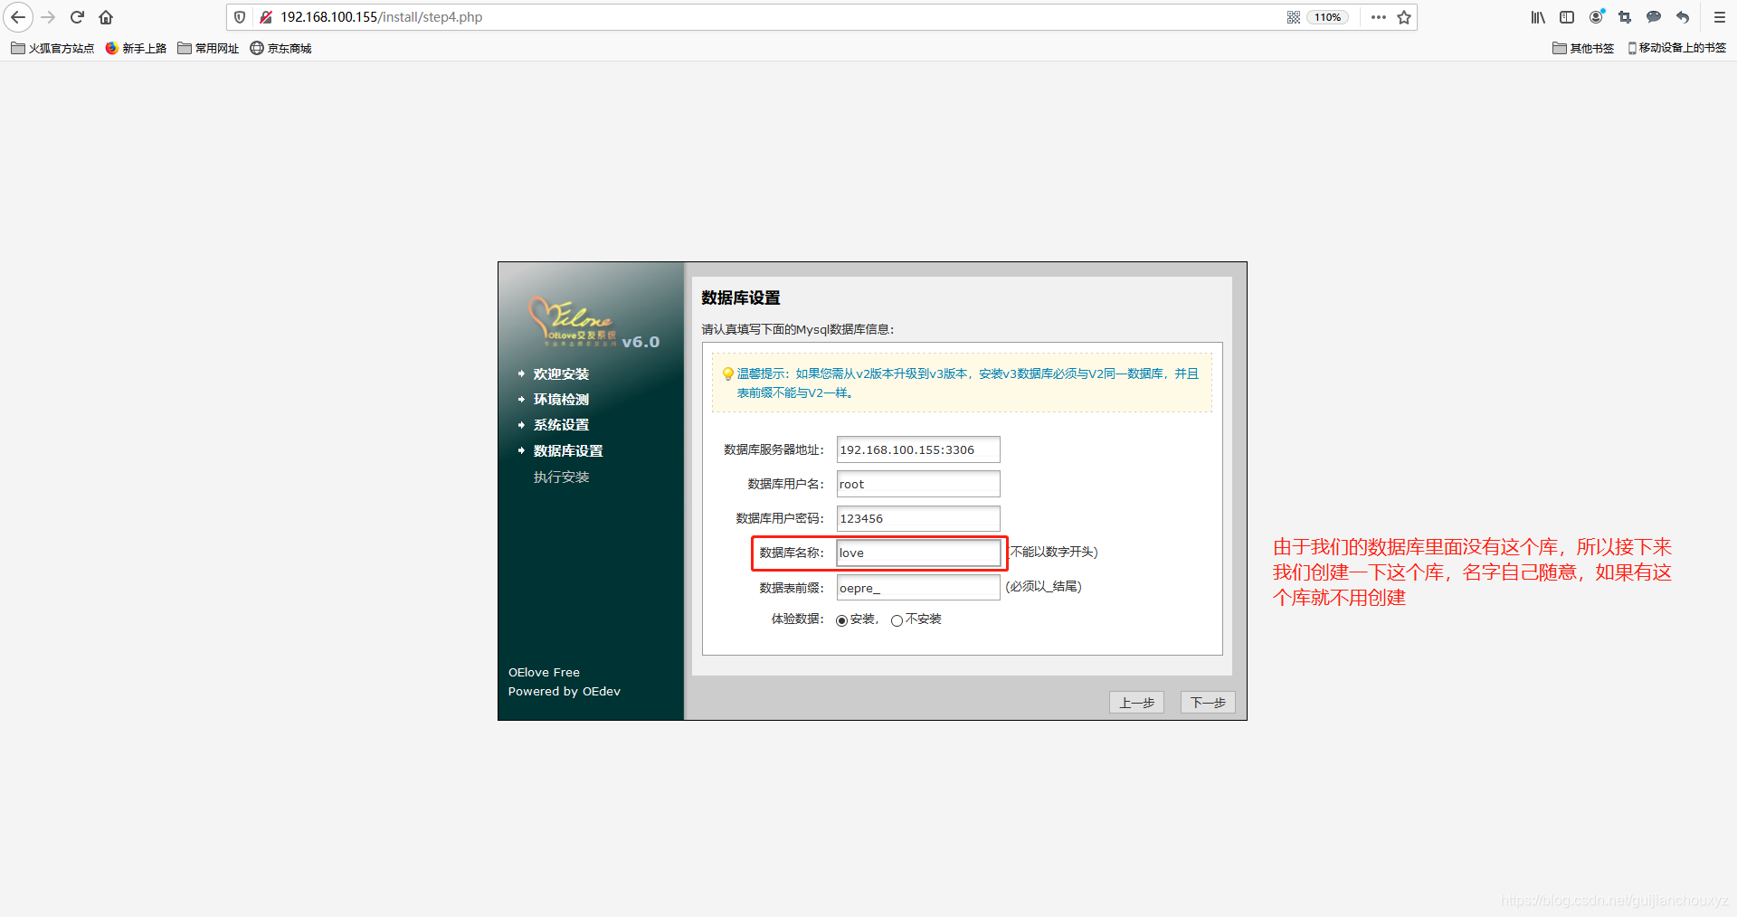Click the OElove v6.0 logo

(594, 323)
